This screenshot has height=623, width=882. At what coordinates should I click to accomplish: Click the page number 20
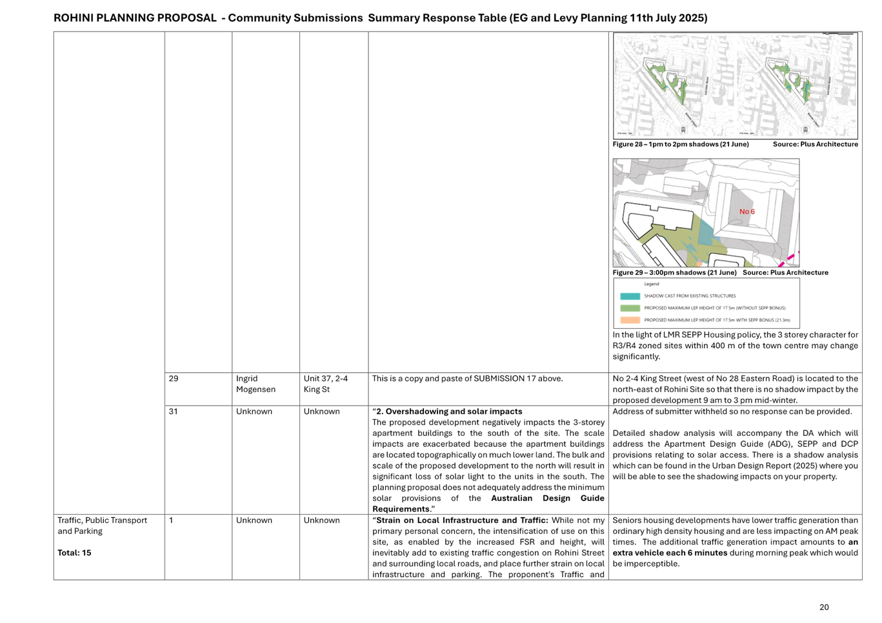824,607
